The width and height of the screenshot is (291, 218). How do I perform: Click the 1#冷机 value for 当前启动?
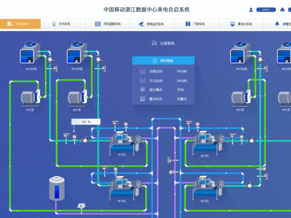coord(182,71)
